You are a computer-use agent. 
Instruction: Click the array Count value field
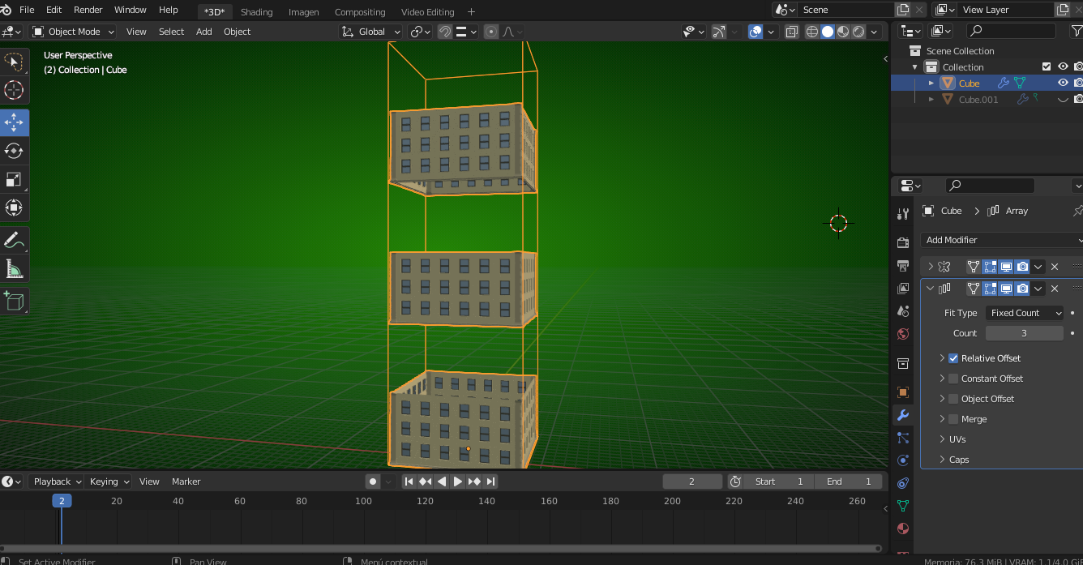click(x=1025, y=333)
